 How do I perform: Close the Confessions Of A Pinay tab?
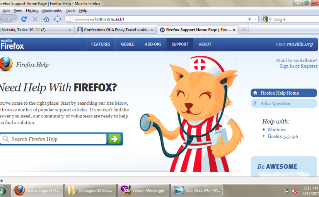click(152, 30)
